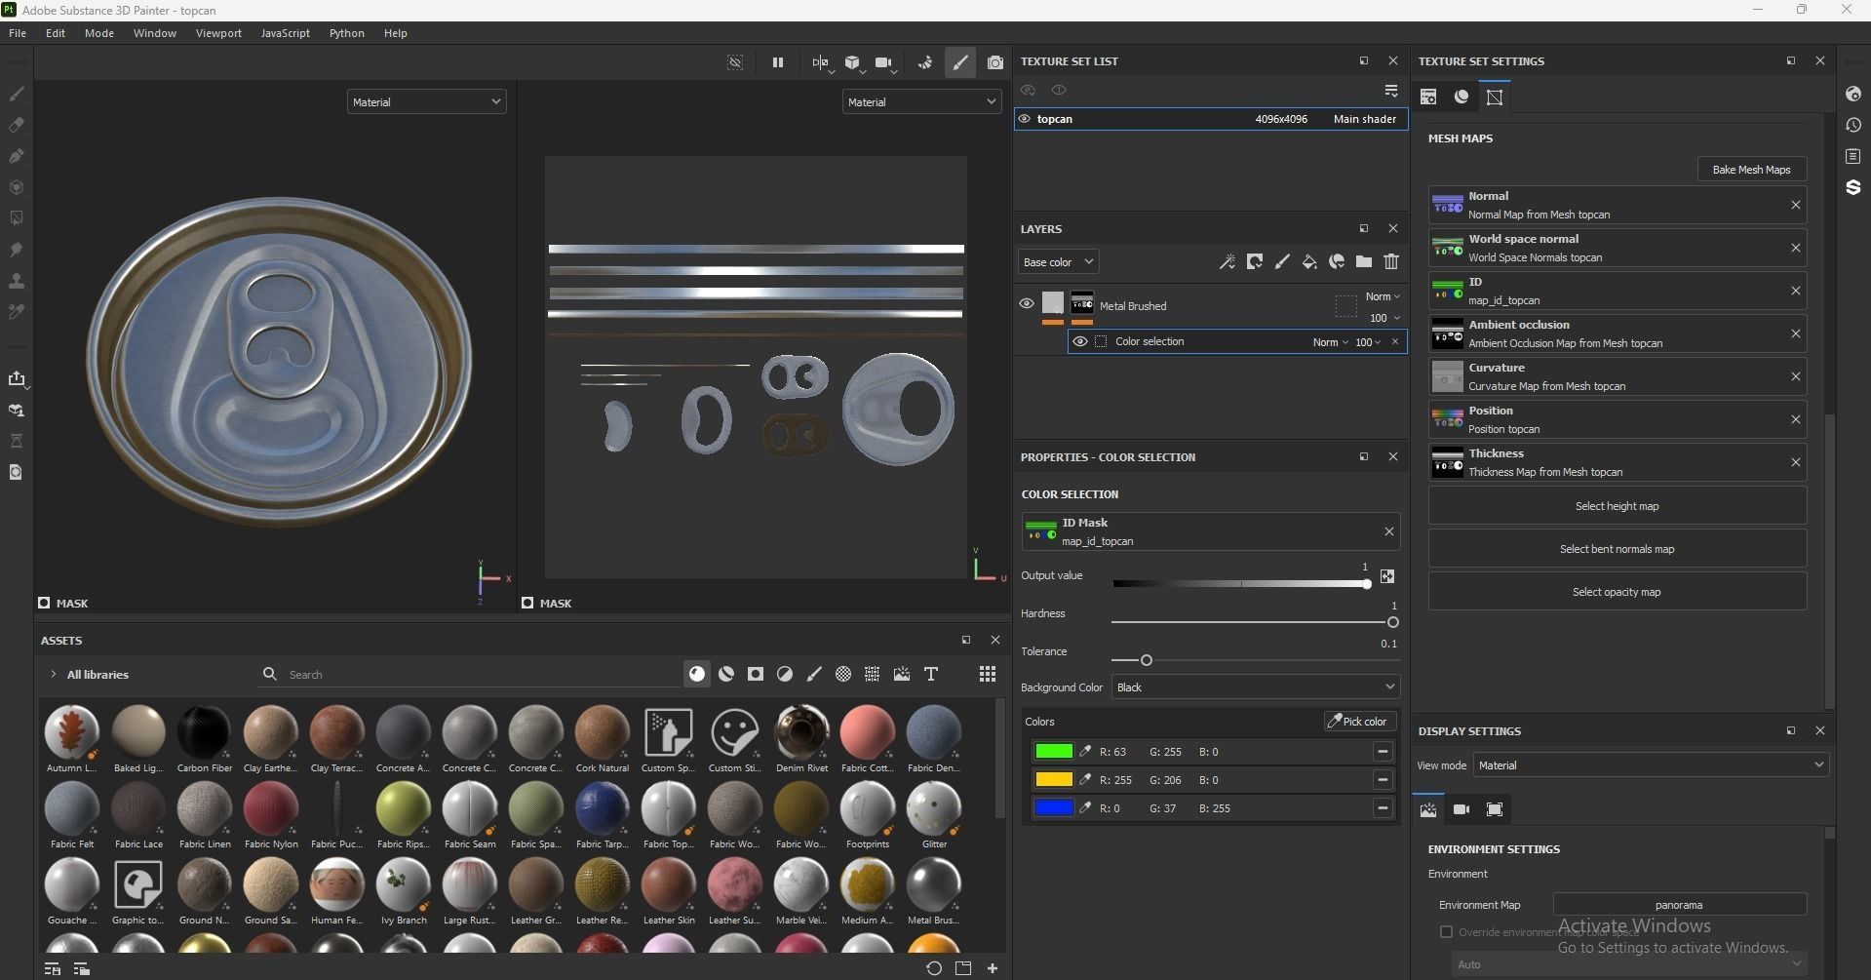Open Material dropdown in the 3D viewport
Screen dimensions: 1871x980
pos(426,101)
